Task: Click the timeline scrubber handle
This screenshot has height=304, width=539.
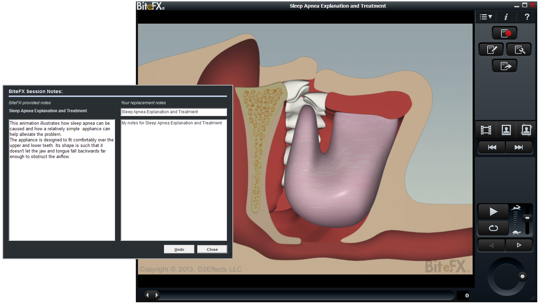Action: (152, 295)
